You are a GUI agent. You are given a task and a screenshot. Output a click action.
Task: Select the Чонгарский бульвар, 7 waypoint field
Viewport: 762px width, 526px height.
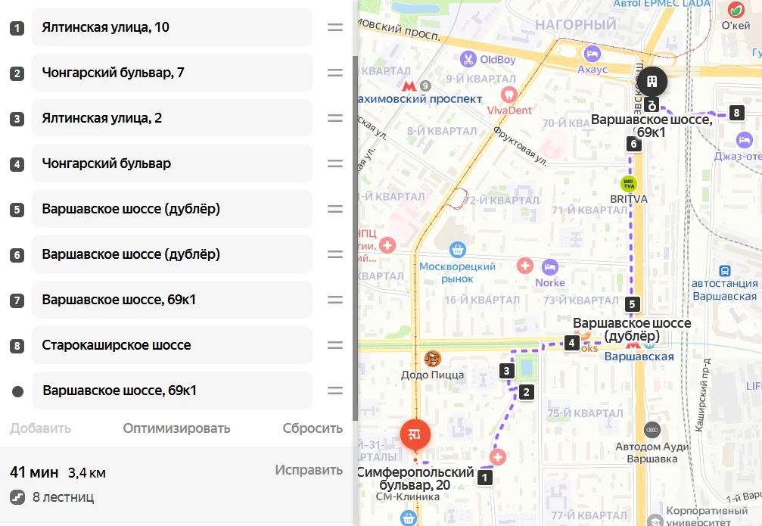click(x=172, y=73)
